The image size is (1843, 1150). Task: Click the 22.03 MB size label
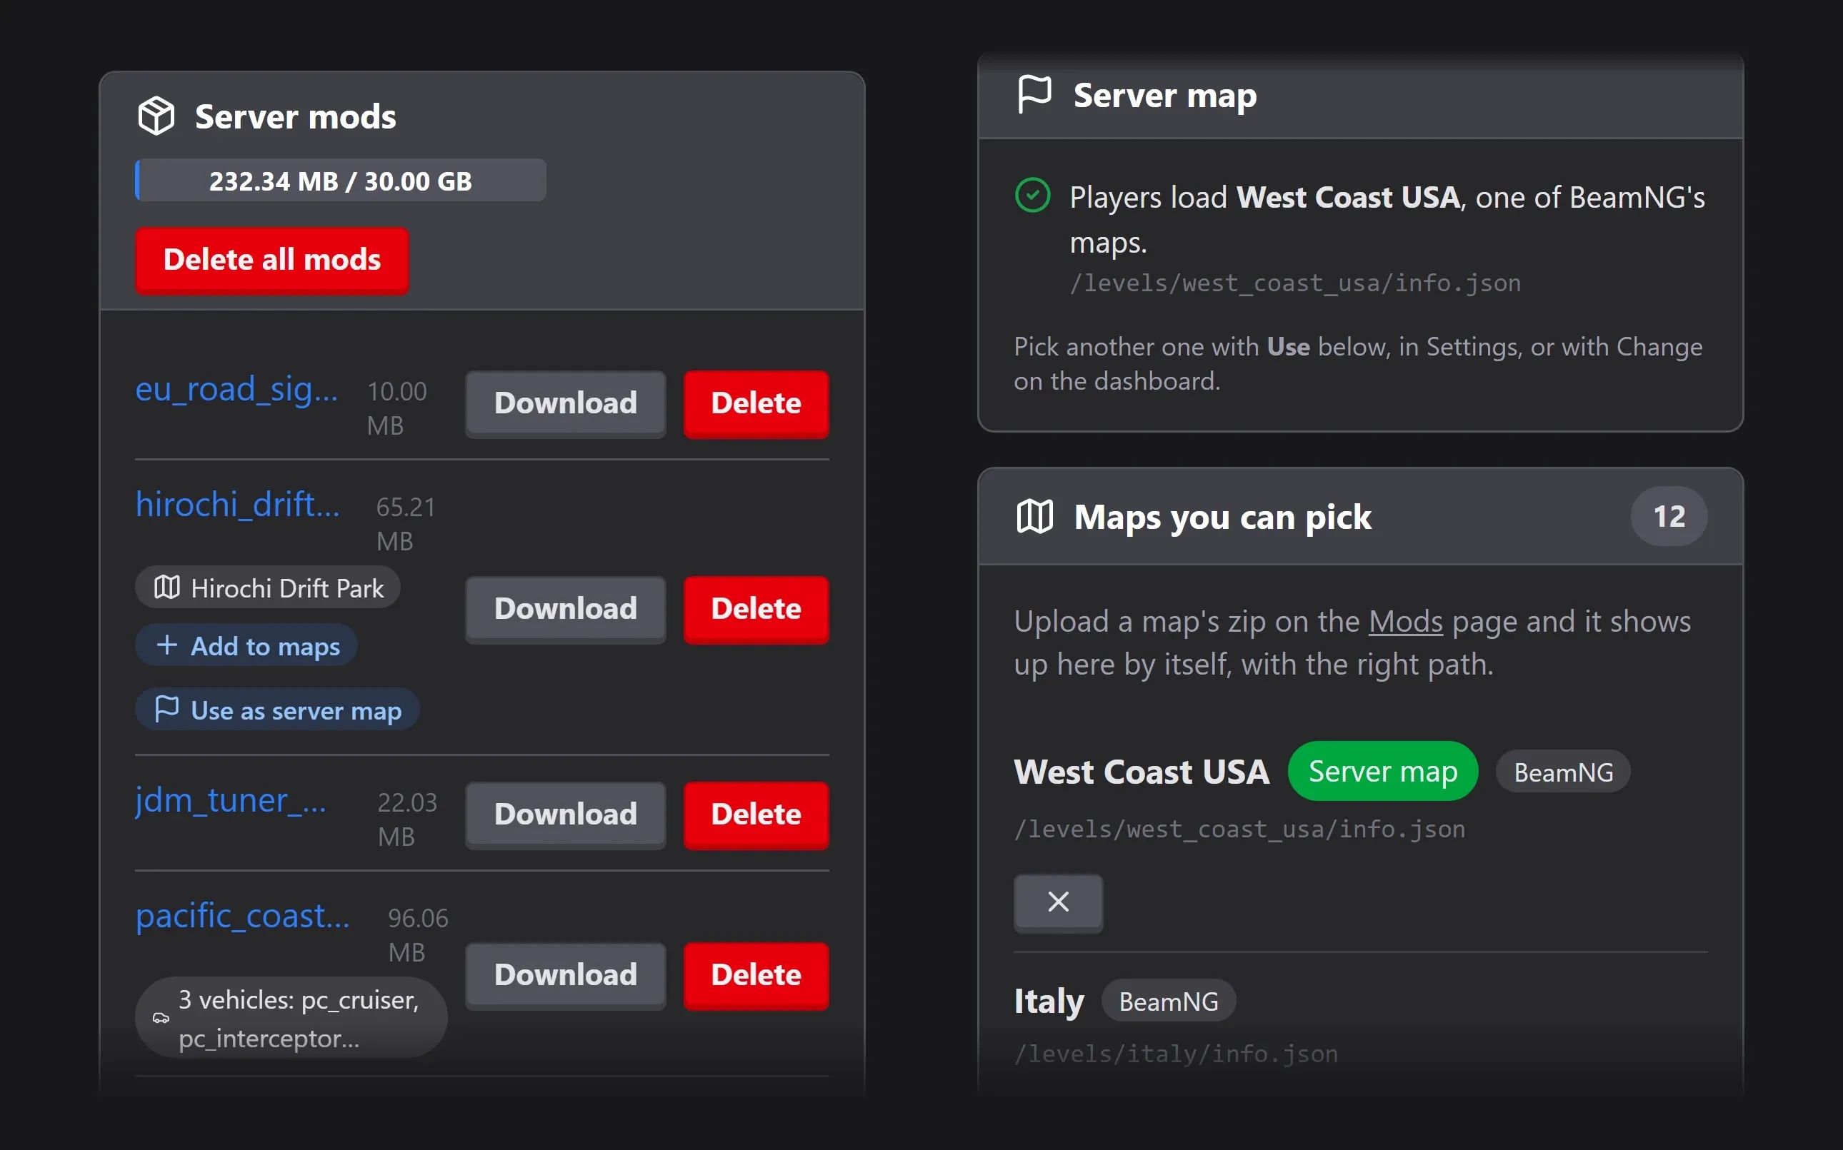pos(407,820)
